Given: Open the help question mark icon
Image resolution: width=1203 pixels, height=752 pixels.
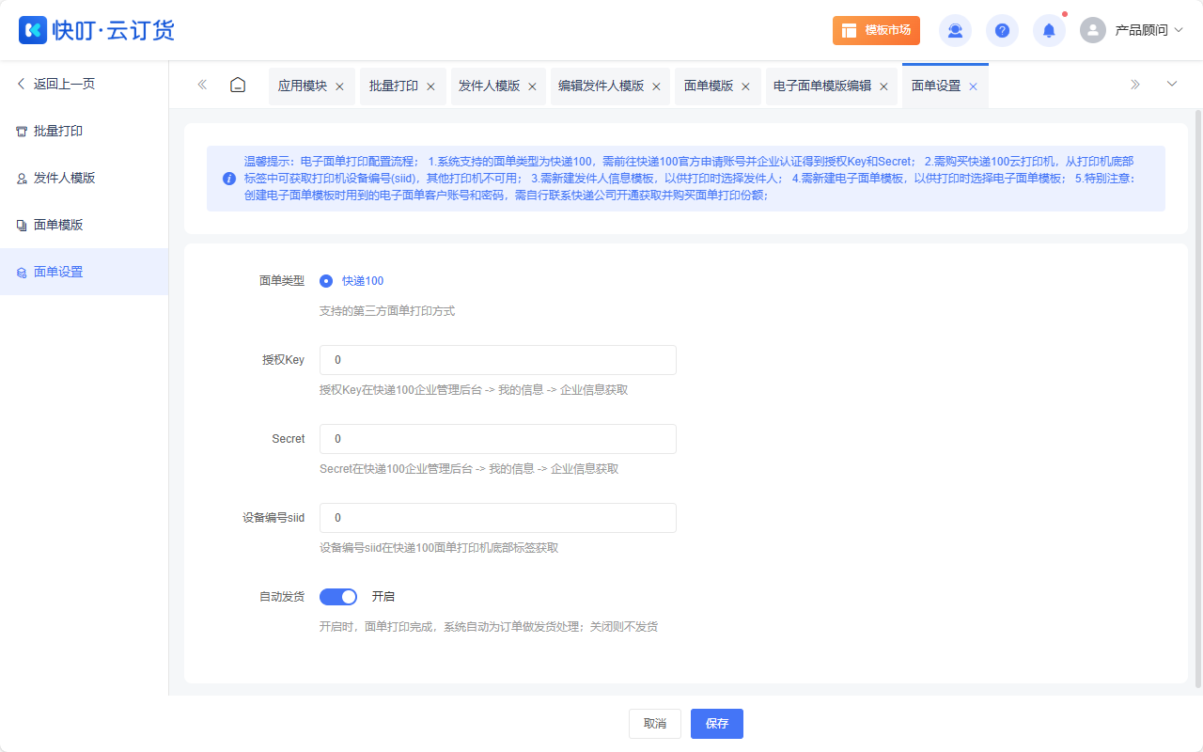Looking at the screenshot, I should (x=1002, y=30).
